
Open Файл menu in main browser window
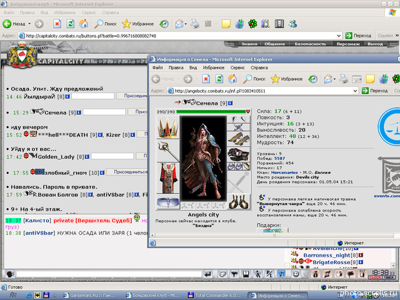pyautogui.click(x=9, y=13)
